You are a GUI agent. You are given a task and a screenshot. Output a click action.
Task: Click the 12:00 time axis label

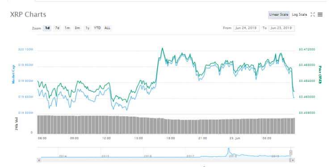[106, 138]
